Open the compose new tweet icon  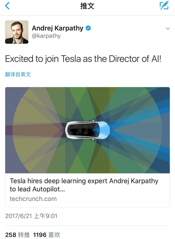164,6
